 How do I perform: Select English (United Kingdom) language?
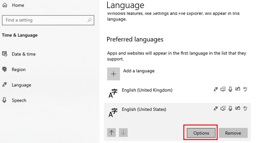[177, 93]
